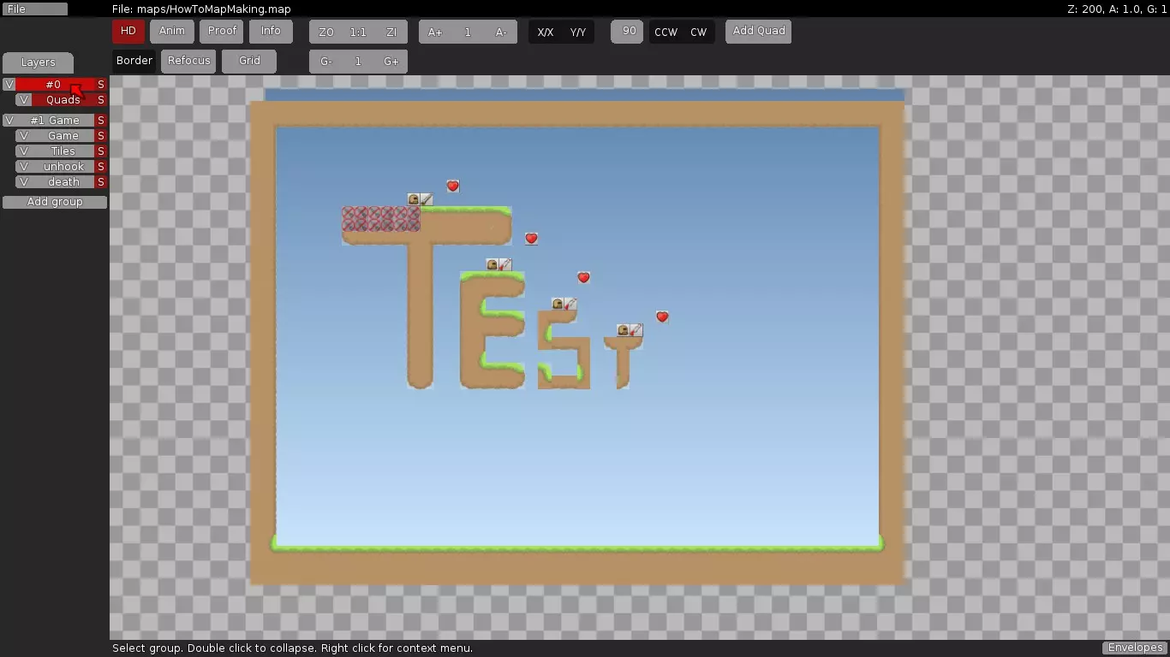Select the Tiles layer
The width and height of the screenshot is (1170, 657).
(63, 151)
